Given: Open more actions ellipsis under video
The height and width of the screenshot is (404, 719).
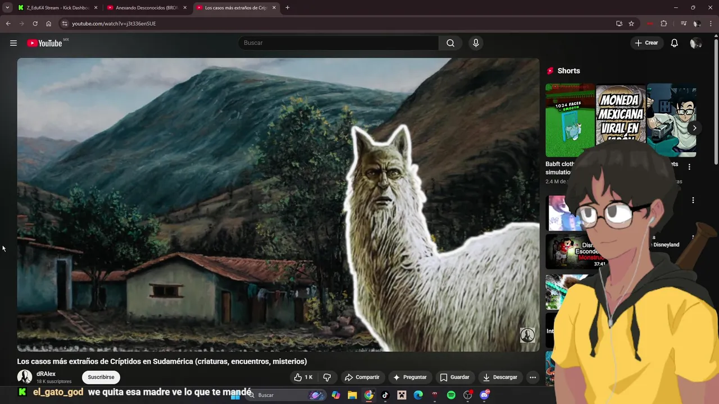Looking at the screenshot, I should (533, 377).
